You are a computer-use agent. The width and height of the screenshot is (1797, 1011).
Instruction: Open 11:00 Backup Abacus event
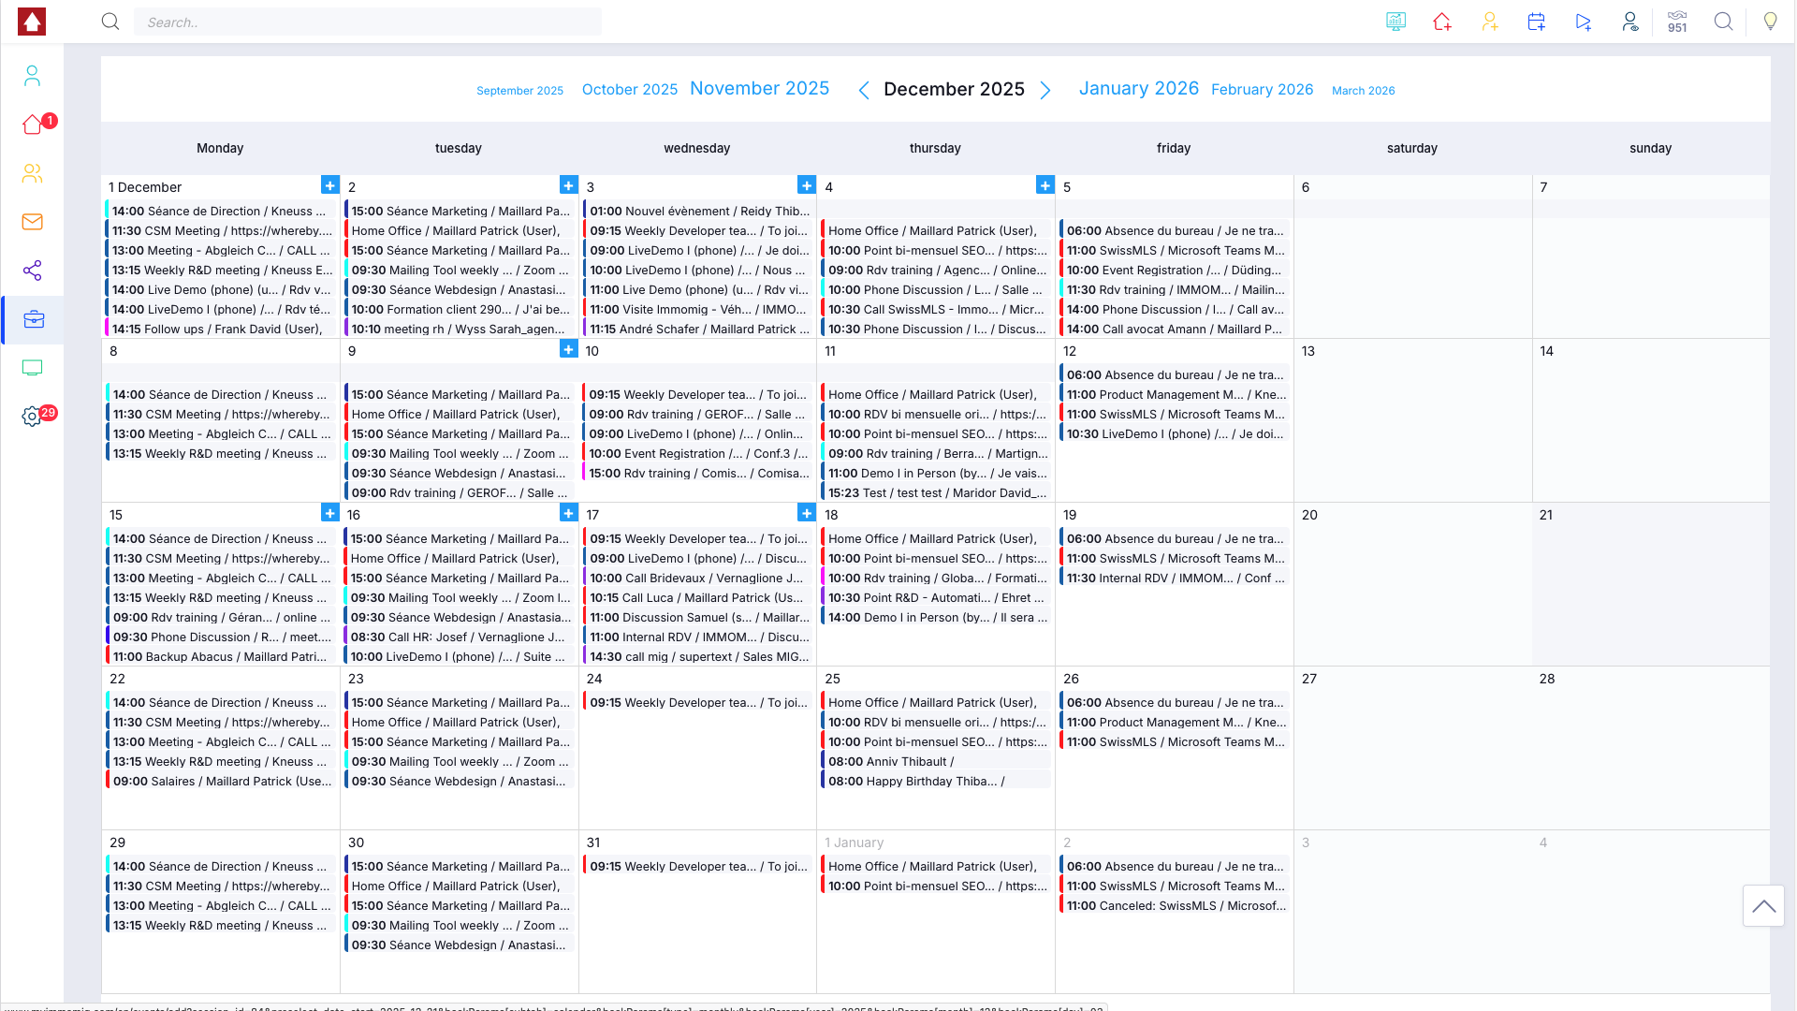tap(221, 656)
